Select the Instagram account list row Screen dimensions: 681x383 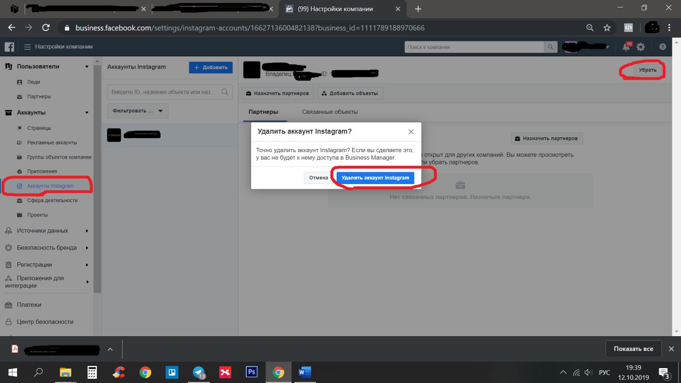point(170,135)
